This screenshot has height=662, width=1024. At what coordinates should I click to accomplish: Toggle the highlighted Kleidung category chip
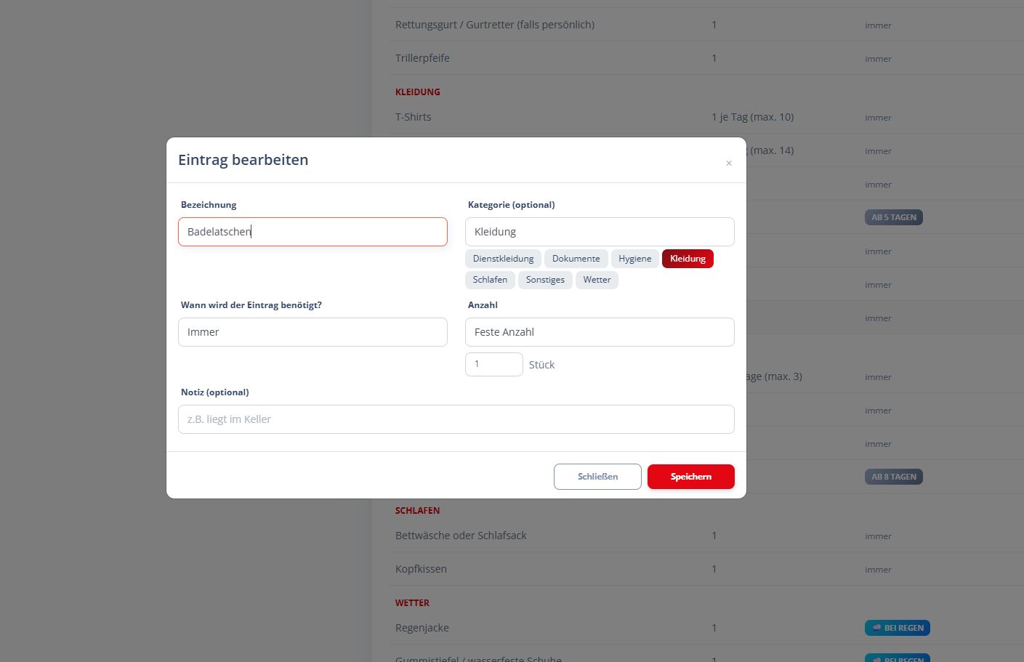point(688,259)
